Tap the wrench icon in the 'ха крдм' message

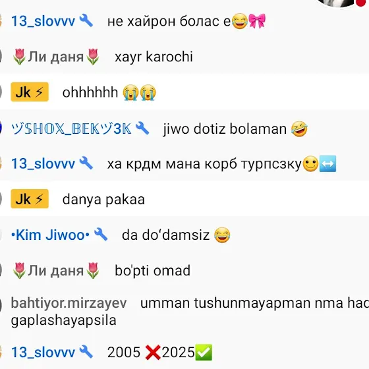click(x=86, y=163)
